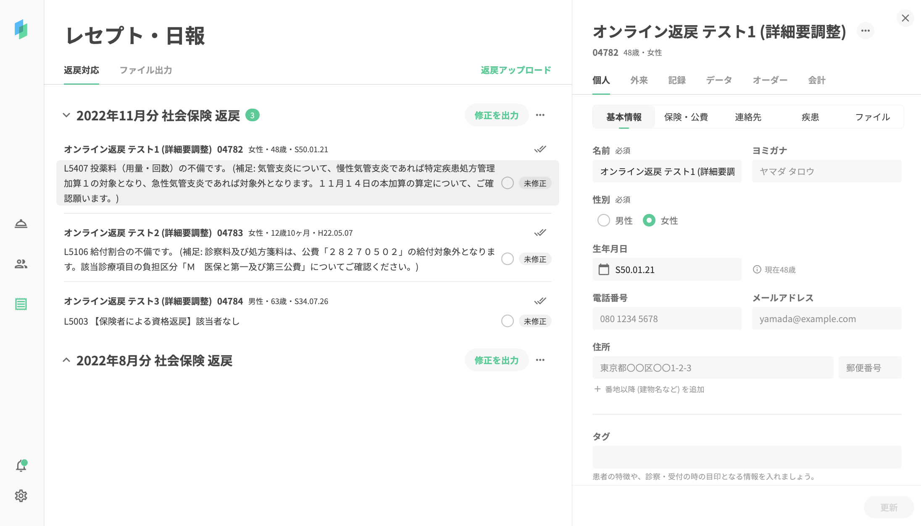Image resolution: width=921 pixels, height=526 pixels.
Task: Expand 番地以降を追加 address option
Action: [649, 389]
